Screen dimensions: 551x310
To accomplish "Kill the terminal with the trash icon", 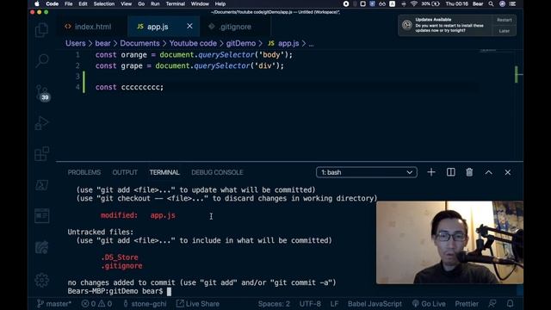I will click(469, 172).
